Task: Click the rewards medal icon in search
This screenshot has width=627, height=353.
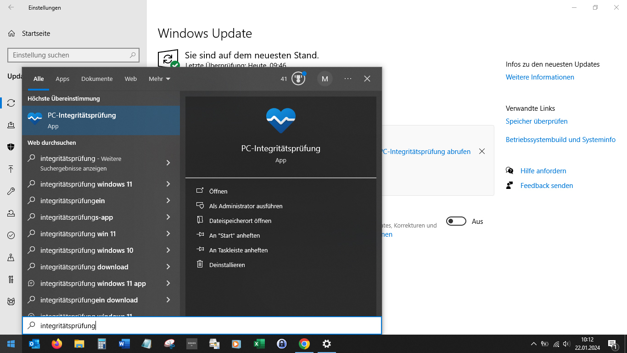Action: click(298, 79)
